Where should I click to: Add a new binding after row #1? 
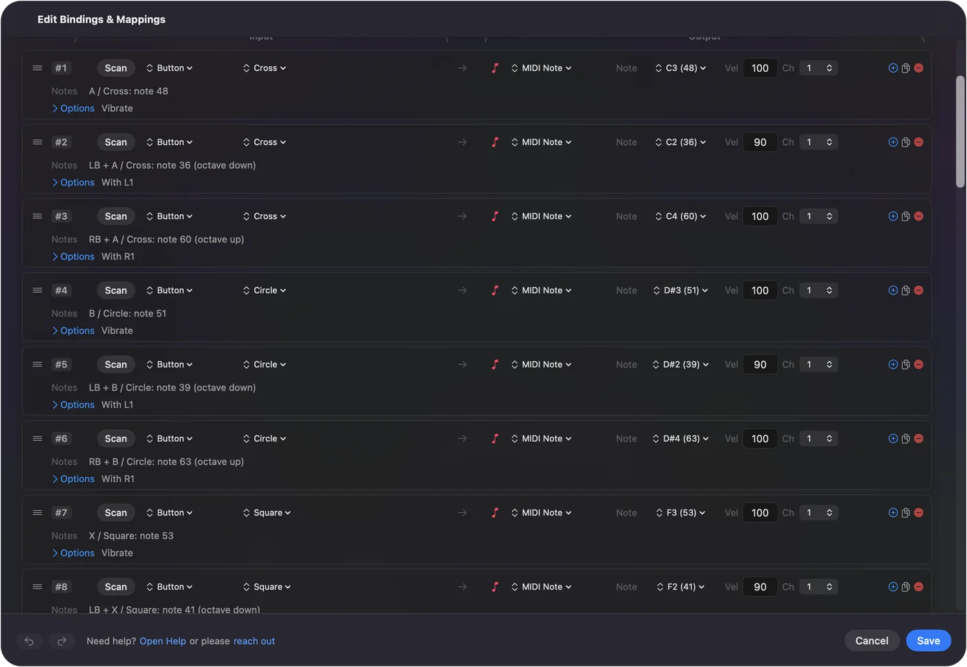coord(893,68)
